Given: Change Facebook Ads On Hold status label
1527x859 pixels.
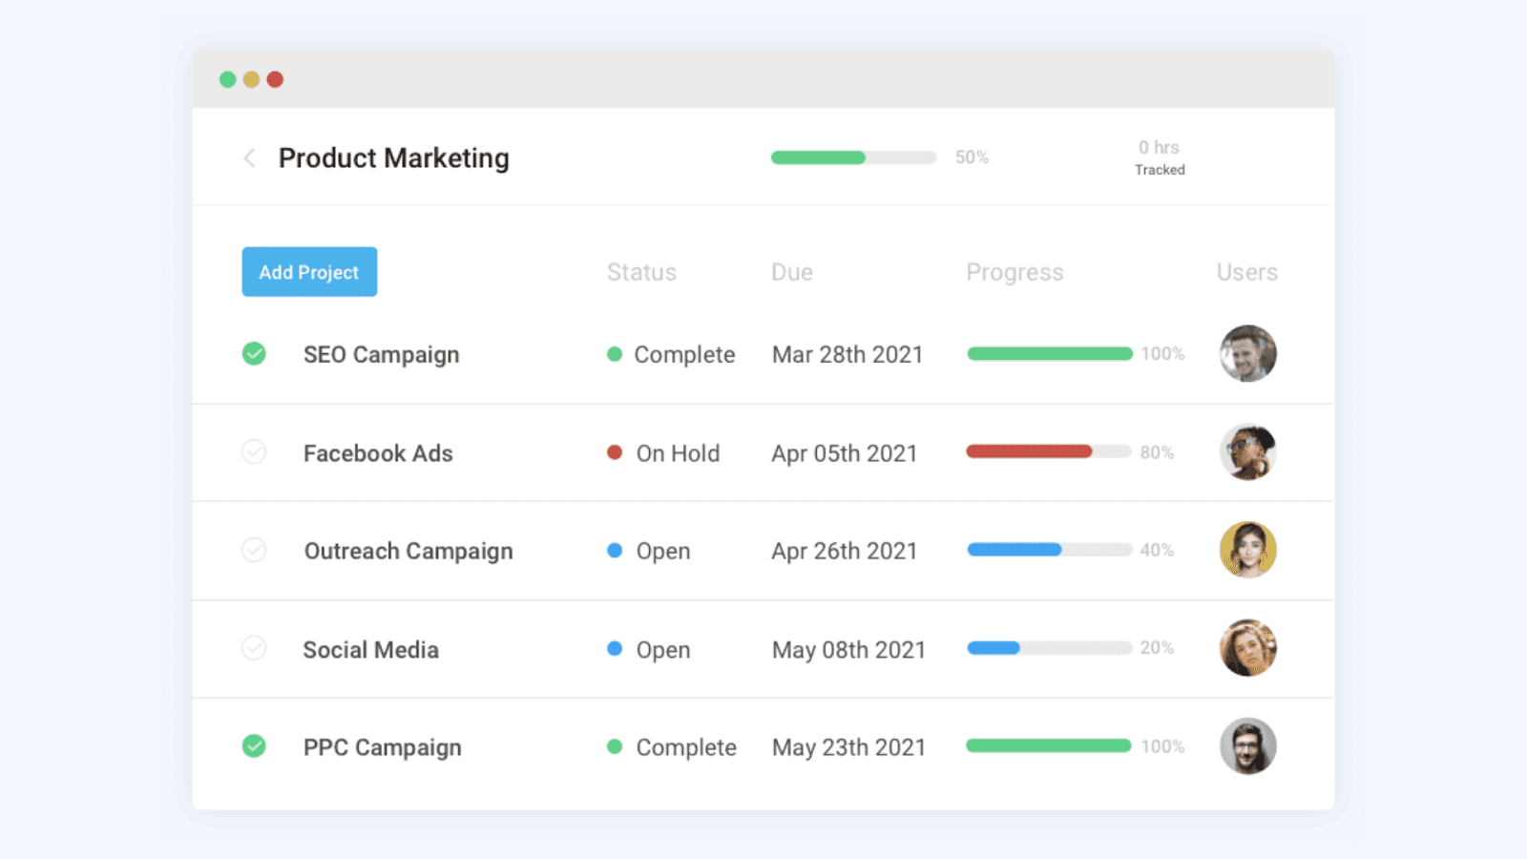Looking at the screenshot, I should click(x=679, y=453).
